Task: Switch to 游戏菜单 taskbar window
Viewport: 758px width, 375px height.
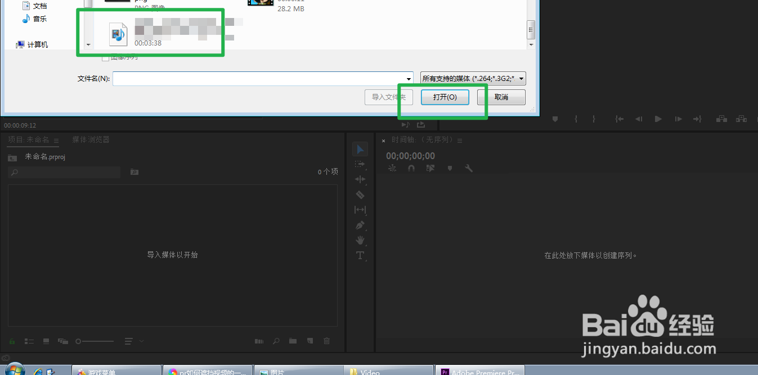Action: point(116,371)
